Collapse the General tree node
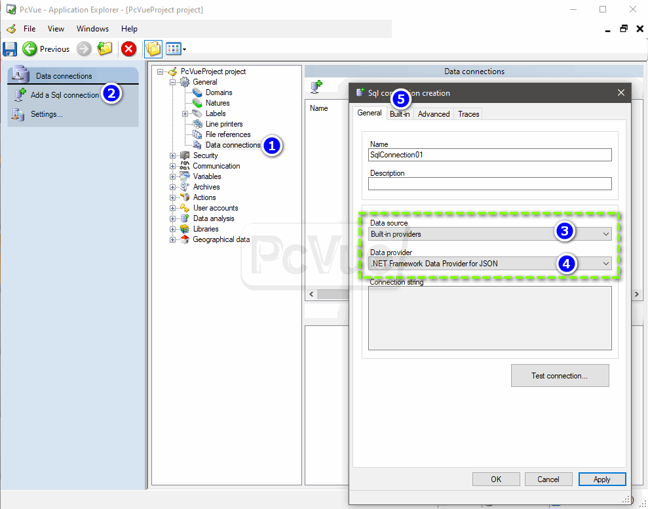This screenshot has height=509, width=648. click(173, 82)
